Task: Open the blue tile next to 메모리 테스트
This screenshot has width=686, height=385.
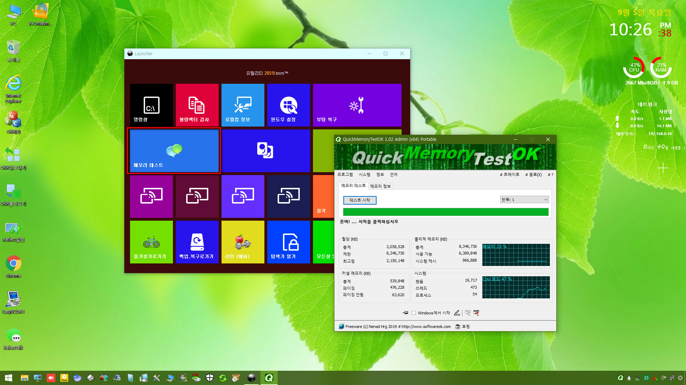Action: tap(266, 151)
